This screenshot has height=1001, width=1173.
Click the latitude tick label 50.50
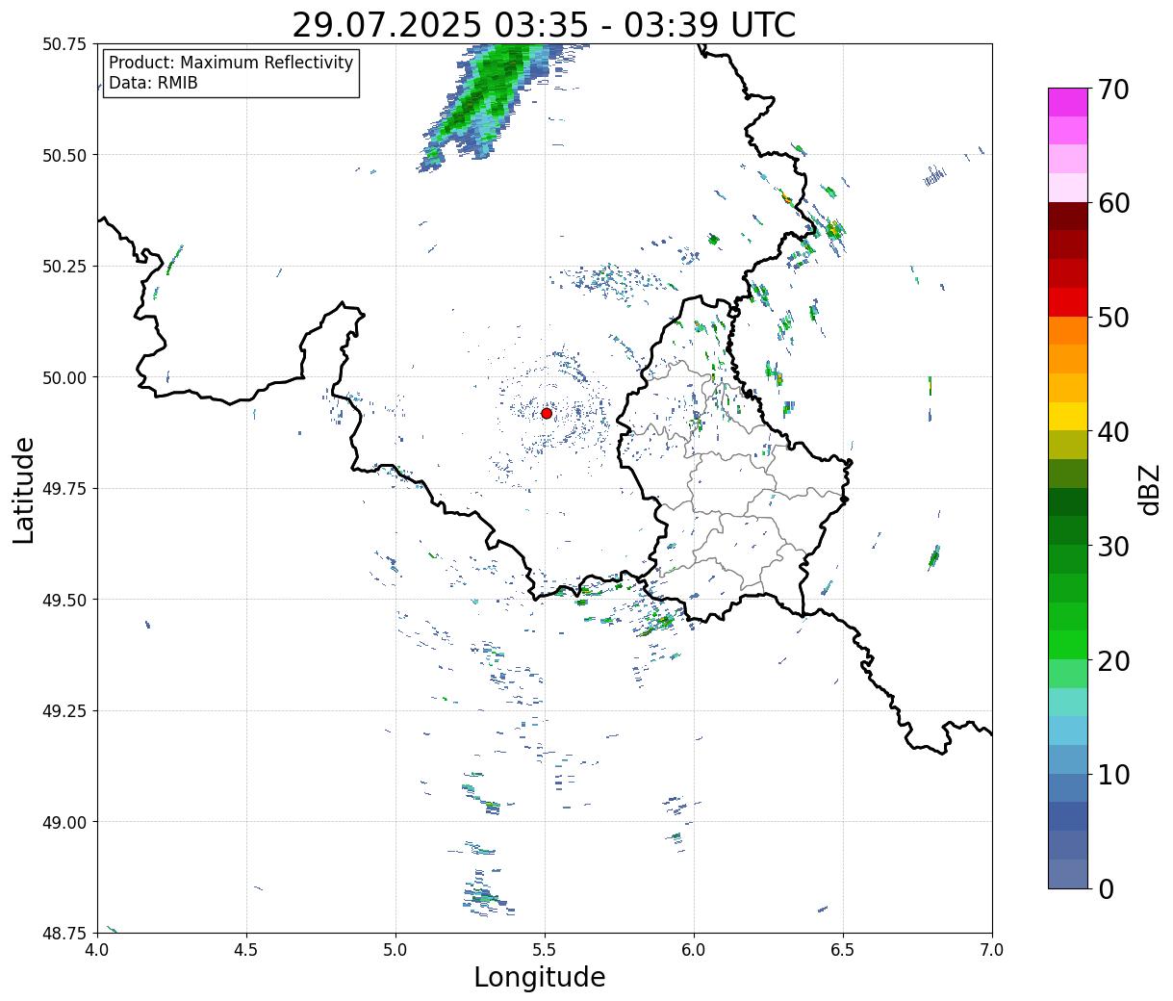[64, 155]
